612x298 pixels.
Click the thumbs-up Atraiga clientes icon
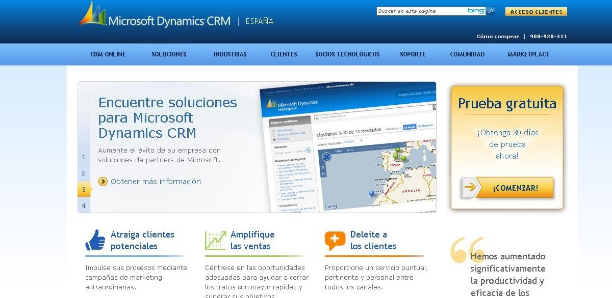pyautogui.click(x=95, y=240)
